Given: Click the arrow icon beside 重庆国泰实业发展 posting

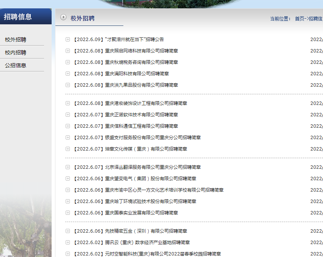Looking at the screenshot, I should pyautogui.click(x=68, y=213).
